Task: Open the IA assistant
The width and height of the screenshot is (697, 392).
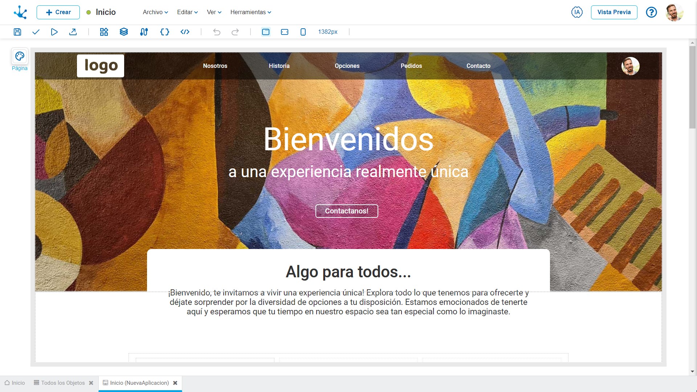Action: pyautogui.click(x=577, y=12)
